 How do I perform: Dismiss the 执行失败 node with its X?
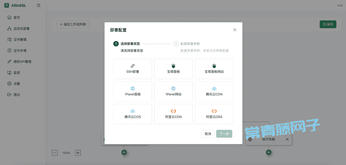click(x=287, y=139)
